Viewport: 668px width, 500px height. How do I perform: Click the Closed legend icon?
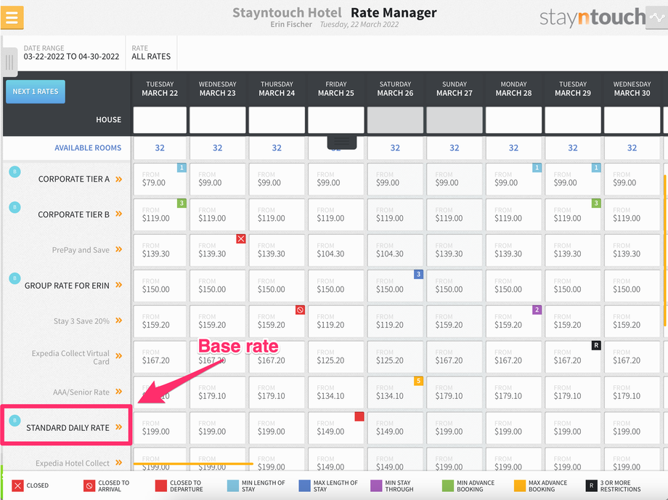tap(17, 486)
